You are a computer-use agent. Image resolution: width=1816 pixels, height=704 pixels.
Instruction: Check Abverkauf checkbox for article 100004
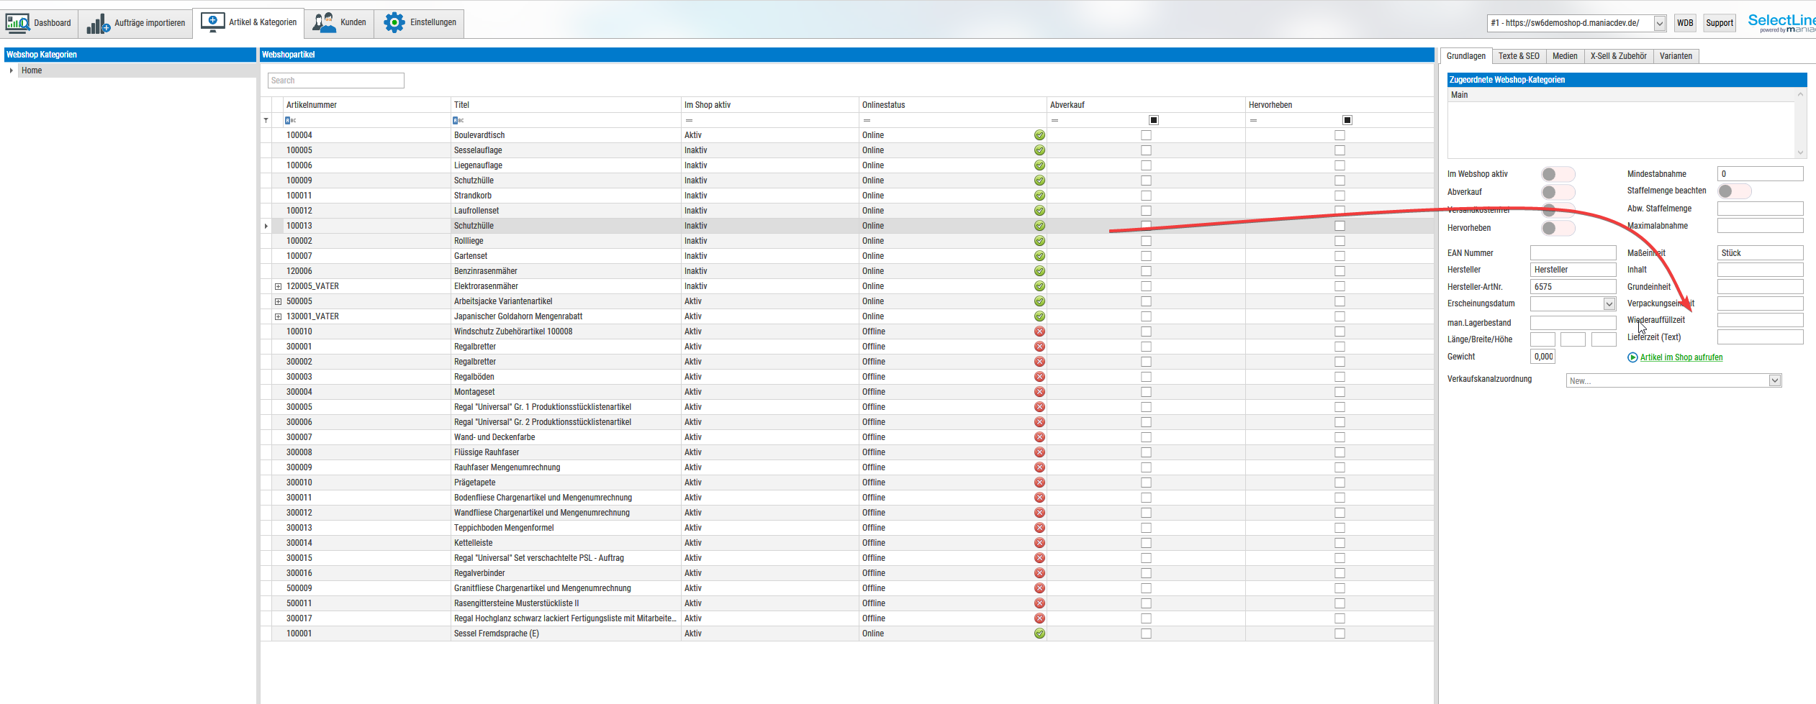[x=1146, y=135]
